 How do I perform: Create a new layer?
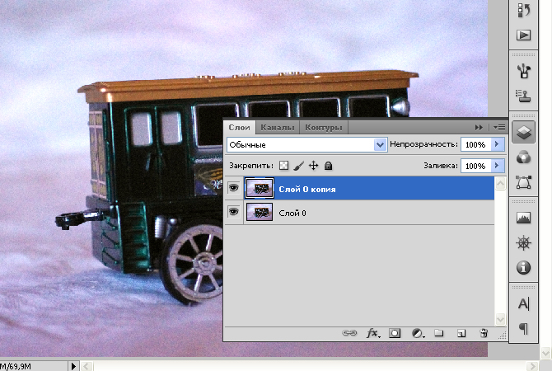point(461,333)
